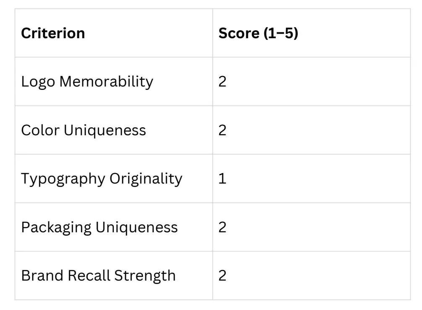Screen dimensions: 422x310
Task: Click the Color Uniqueness cell
Action: coord(113,130)
